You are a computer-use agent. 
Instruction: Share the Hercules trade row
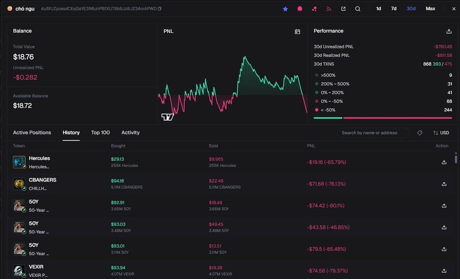tap(444, 162)
